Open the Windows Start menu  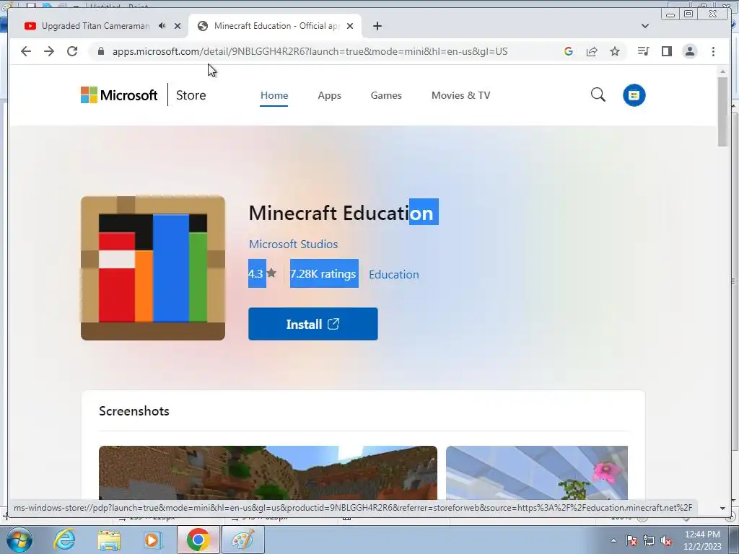pos(19,540)
